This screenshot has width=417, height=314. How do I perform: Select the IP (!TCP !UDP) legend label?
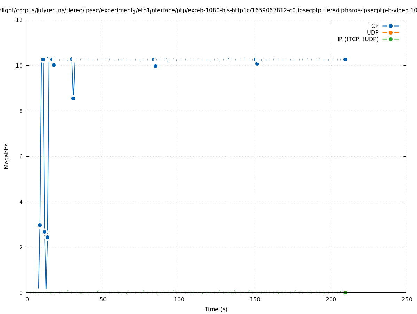pos(358,39)
